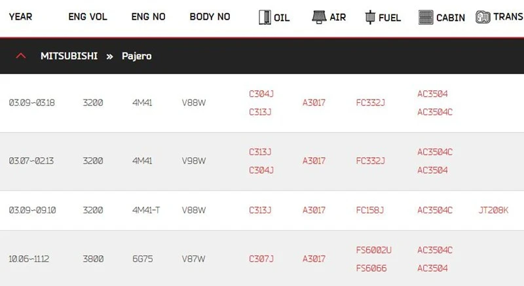Open fuel filter link FS6002U
The height and width of the screenshot is (286, 524).
click(373, 250)
